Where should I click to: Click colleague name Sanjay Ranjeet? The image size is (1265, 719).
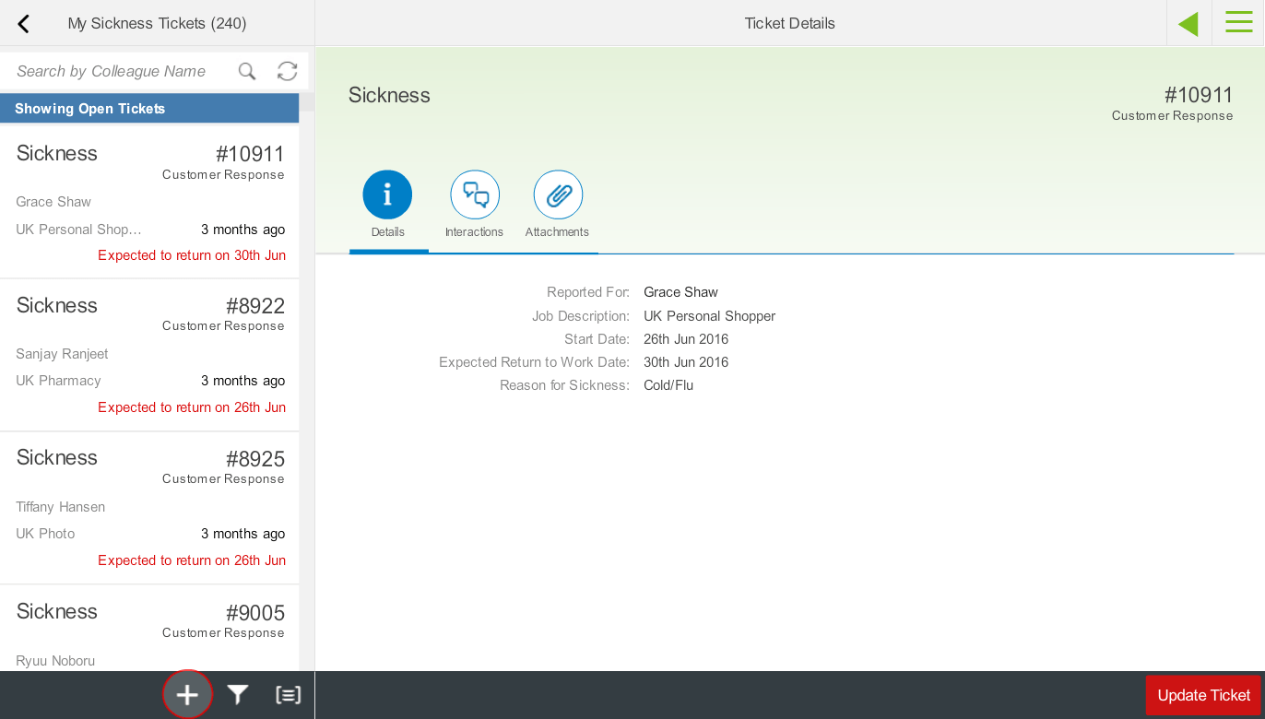click(62, 354)
